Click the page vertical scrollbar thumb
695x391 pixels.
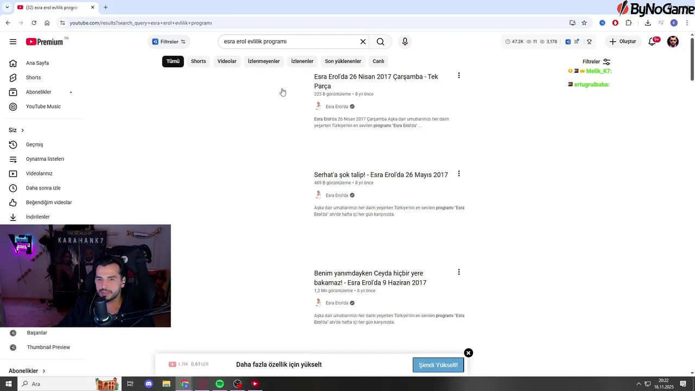point(692,60)
